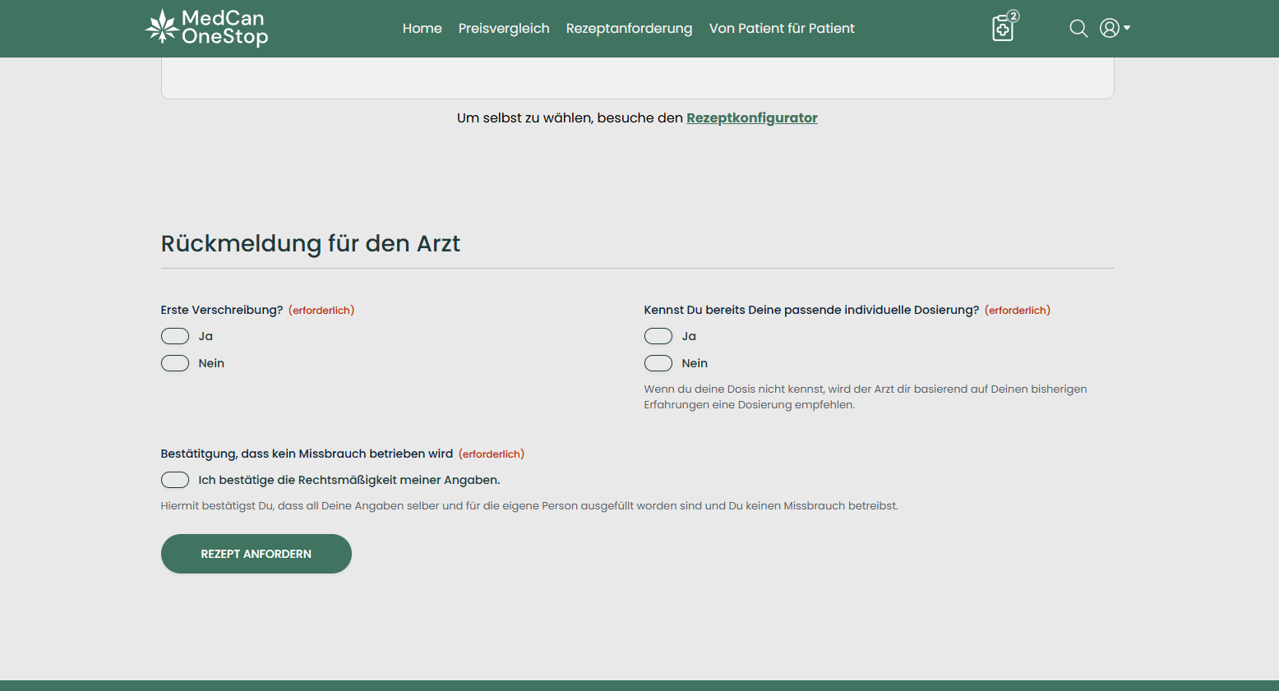Open search with the magnifier icon
The image size is (1279, 691).
pos(1078,29)
